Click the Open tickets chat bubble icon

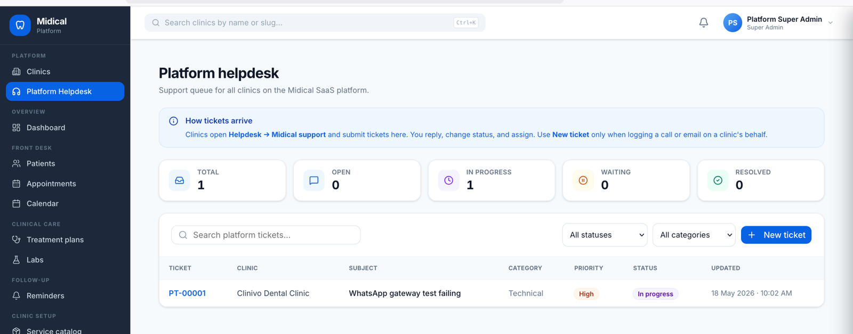314,180
